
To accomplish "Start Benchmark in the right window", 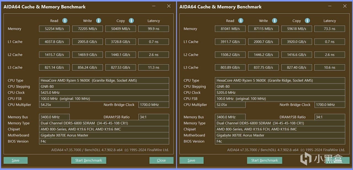I will pyautogui.click(x=264, y=160).
